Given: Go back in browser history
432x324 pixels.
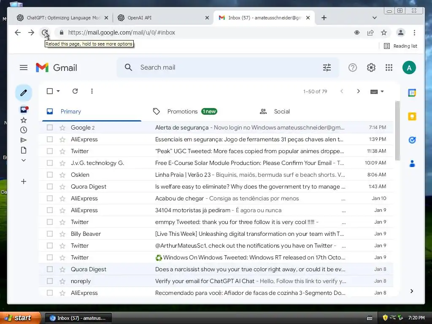Looking at the screenshot, I should click(18, 32).
